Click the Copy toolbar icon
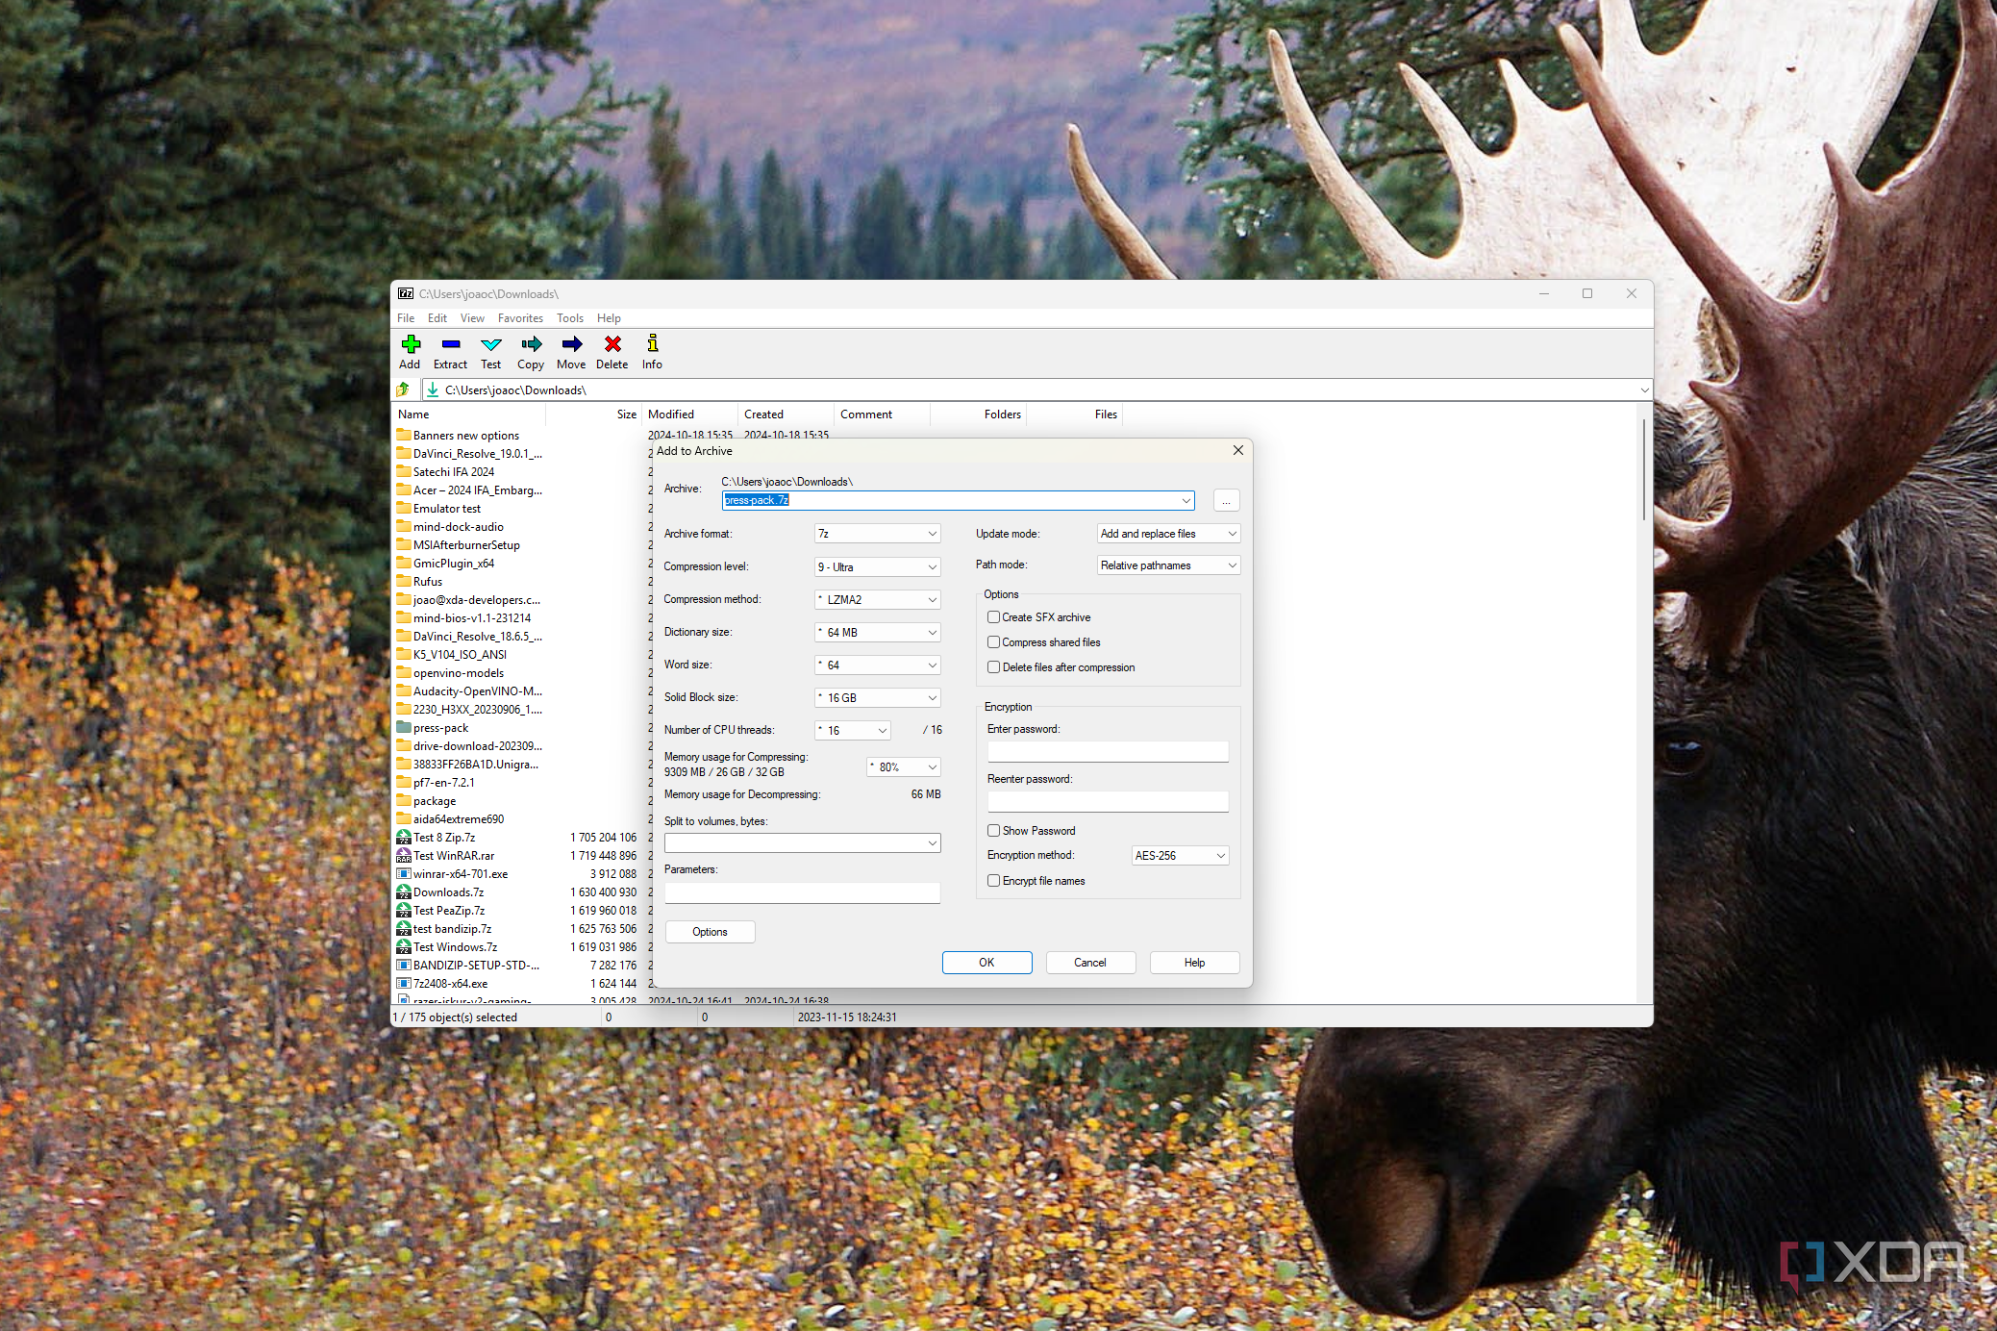 click(531, 345)
